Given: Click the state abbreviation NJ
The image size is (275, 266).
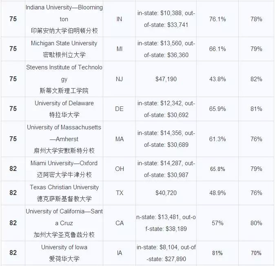Looking at the screenshot, I should click(119, 79).
